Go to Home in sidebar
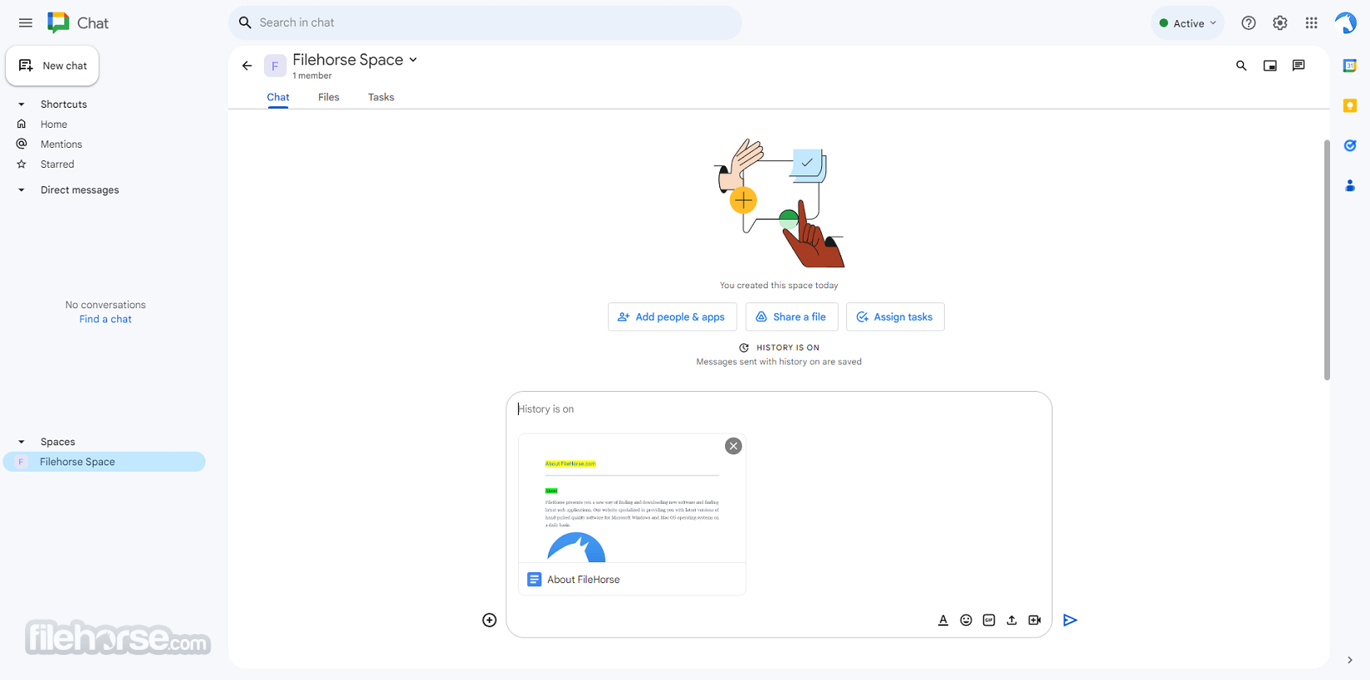The height and width of the screenshot is (680, 1370). pyautogui.click(x=53, y=124)
